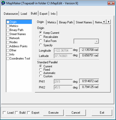Open the top Export tab
The height and width of the screenshot is (120, 116).
43,14
